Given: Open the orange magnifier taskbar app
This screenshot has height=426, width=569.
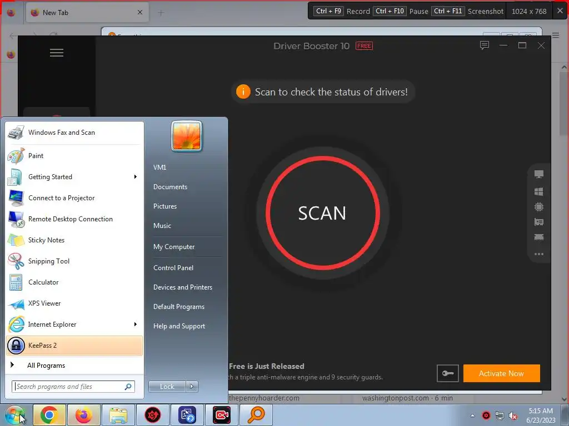Looking at the screenshot, I should (x=256, y=415).
